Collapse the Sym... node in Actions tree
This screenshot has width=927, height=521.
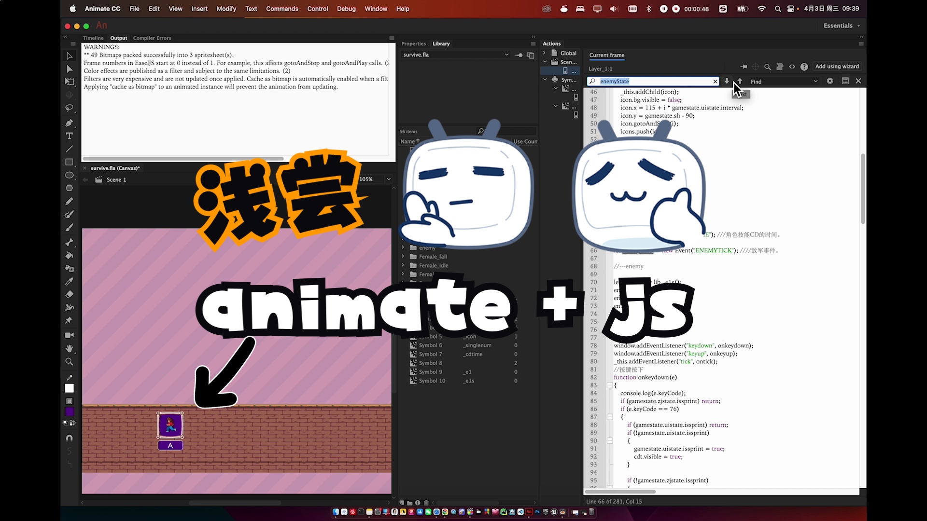coord(545,80)
